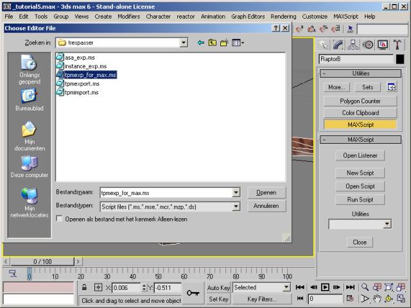Switch to the Display panel icon
The width and height of the screenshot is (411, 308).
383,45
